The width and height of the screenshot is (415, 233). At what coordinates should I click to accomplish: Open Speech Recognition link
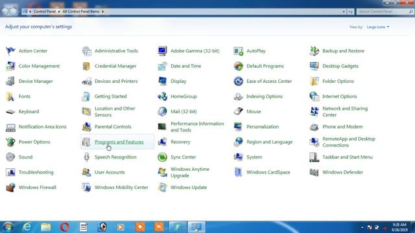(x=115, y=157)
